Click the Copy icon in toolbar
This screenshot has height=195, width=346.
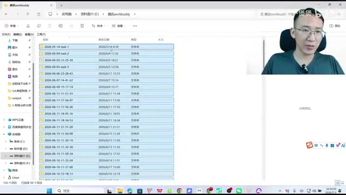[39, 26]
